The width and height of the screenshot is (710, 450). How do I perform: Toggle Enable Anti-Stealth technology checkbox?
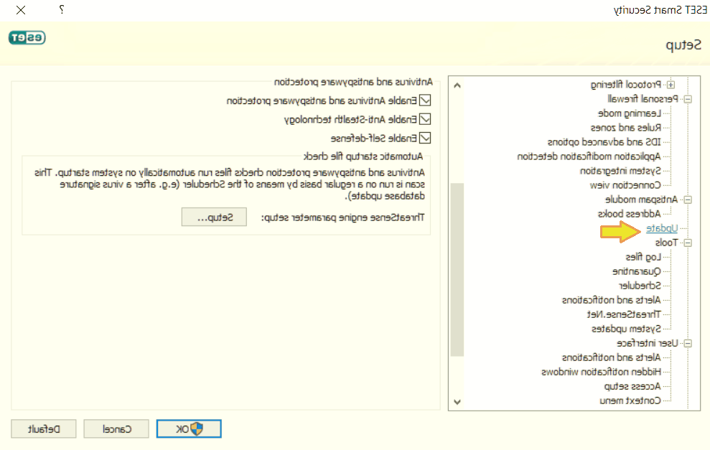click(425, 119)
